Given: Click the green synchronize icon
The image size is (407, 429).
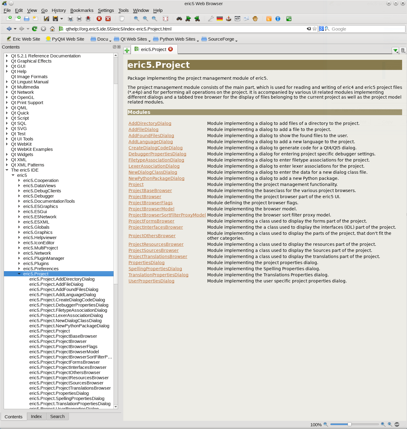Looking at the screenshot, I should point(289,19).
